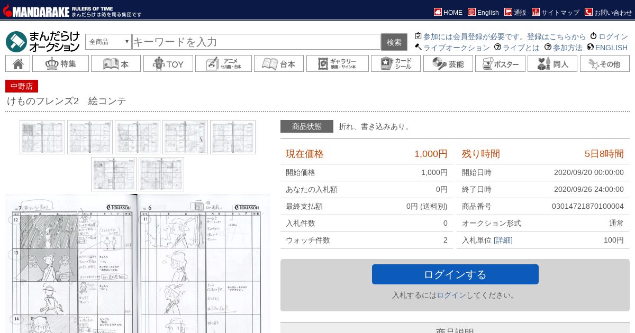This screenshot has width=635, height=333.
Task: Click the globe icon beside English
Action: pos(471,12)
